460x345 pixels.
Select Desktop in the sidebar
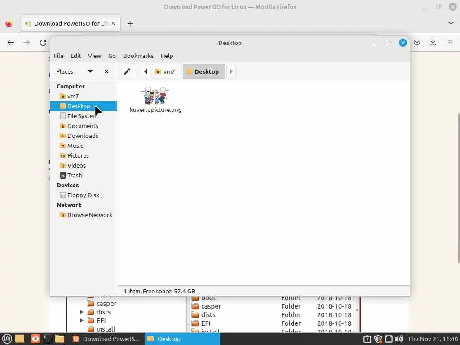[x=83, y=106]
